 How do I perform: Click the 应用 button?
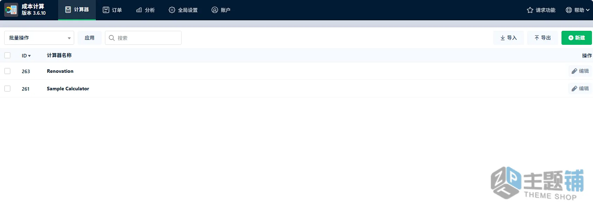(90, 38)
